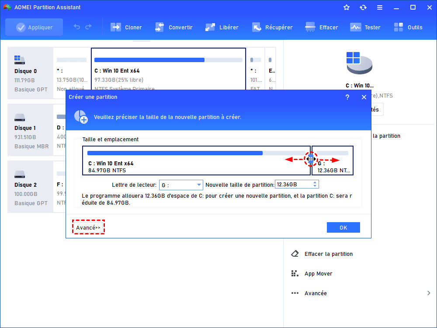Click the App Mover grid icon
The height and width of the screenshot is (328, 437).
[x=295, y=273]
